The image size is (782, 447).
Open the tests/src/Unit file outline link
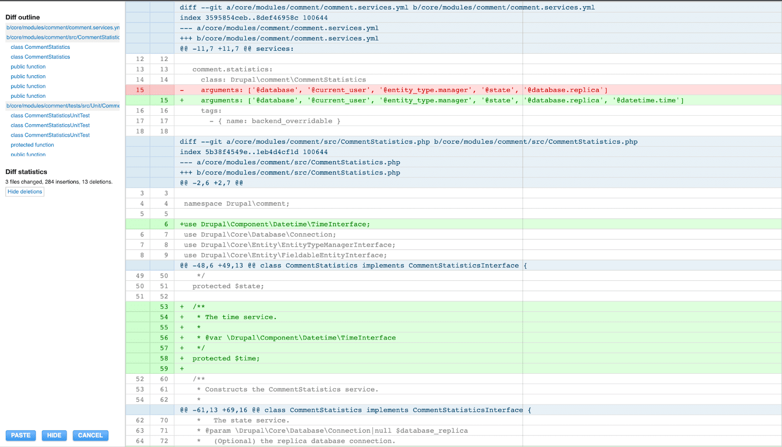[x=63, y=106]
